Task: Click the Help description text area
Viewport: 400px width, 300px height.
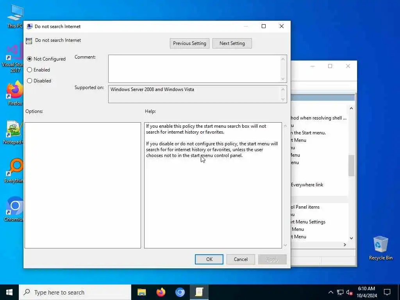Action: pyautogui.click(x=213, y=185)
